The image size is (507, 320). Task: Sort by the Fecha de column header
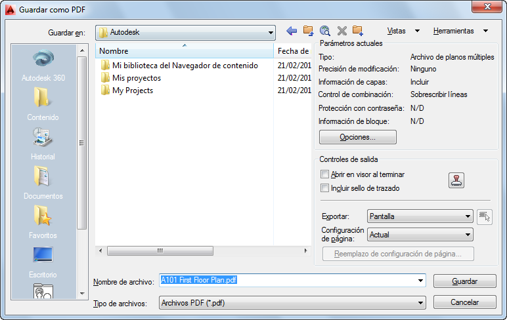click(x=293, y=51)
